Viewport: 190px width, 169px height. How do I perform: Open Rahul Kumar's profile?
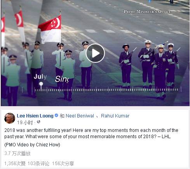click(115, 116)
